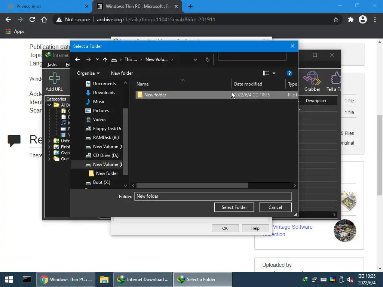Switch to Internet Download Manager taskbar button
This screenshot has width=383, height=287.
143,280
